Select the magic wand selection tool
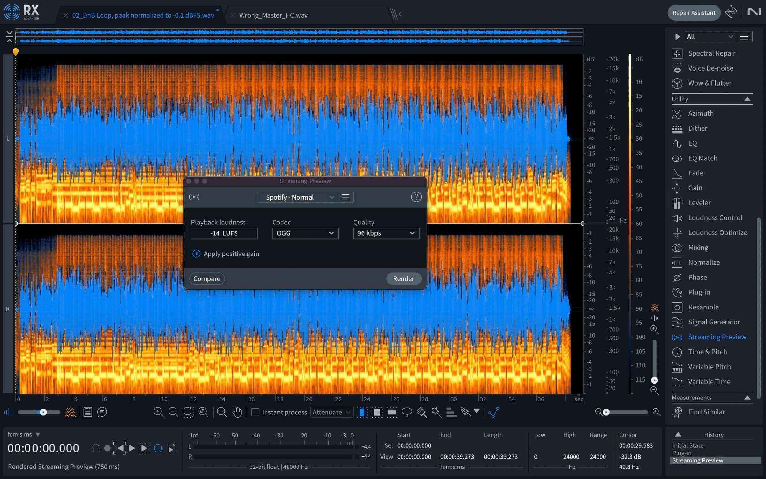766x479 pixels. [436, 412]
